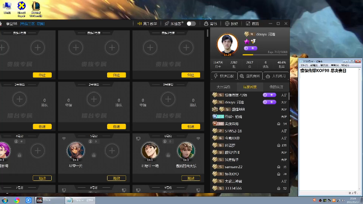Open the computer desktop icon
Screen dimensions: 363x204
[7, 8]
